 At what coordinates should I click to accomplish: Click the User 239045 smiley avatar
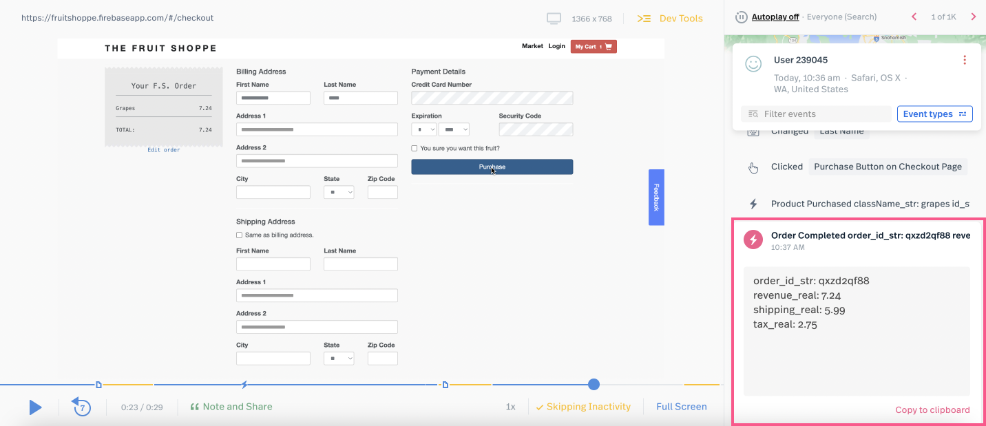pyautogui.click(x=753, y=64)
